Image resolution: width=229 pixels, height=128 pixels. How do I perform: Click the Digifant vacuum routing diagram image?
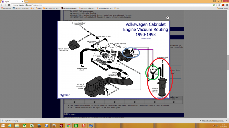pyautogui.click(x=113, y=60)
